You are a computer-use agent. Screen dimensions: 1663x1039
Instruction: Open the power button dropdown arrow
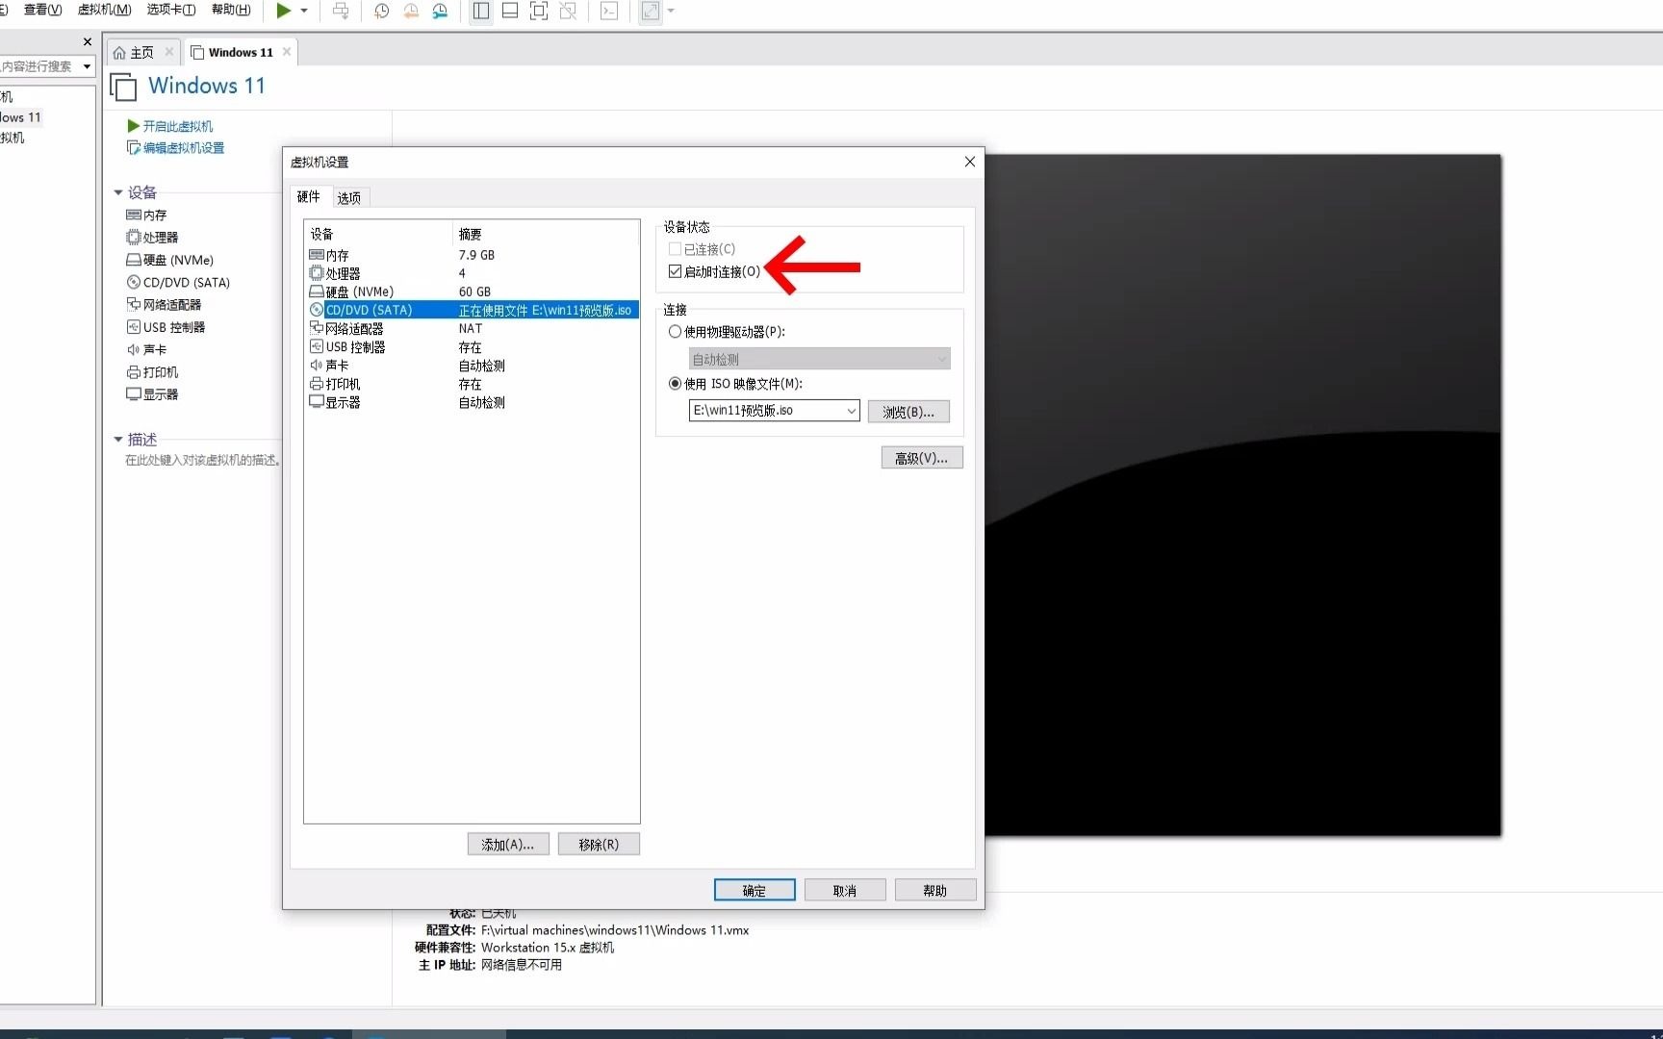pos(304,12)
